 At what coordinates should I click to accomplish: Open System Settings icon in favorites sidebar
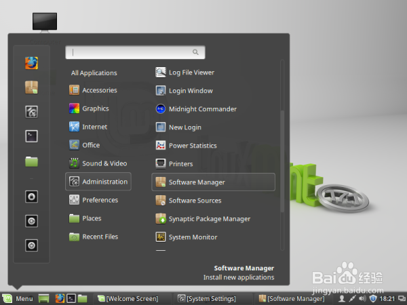31,112
